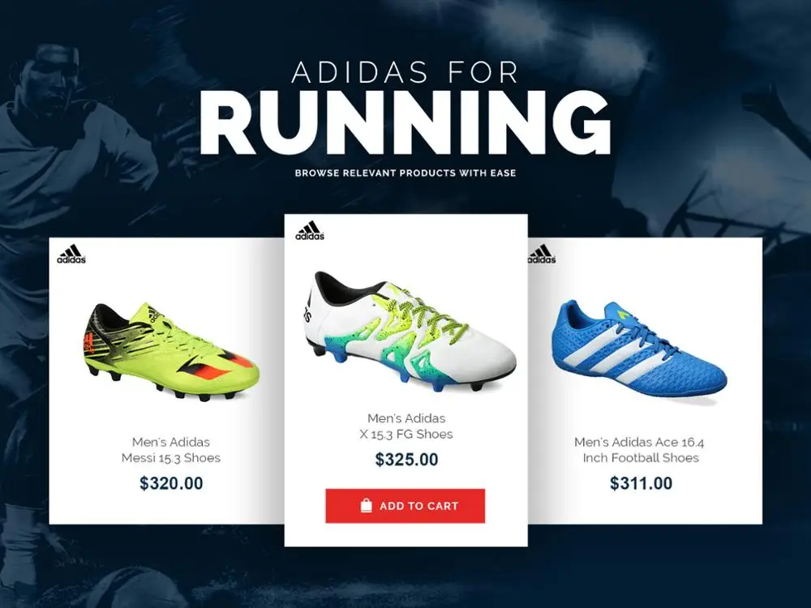Select the green Messi 15.3 shoe image
This screenshot has height=608, width=811.
coord(171,352)
